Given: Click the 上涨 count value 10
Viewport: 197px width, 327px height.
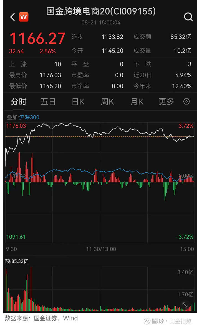Looking at the screenshot, I should pos(57,64).
